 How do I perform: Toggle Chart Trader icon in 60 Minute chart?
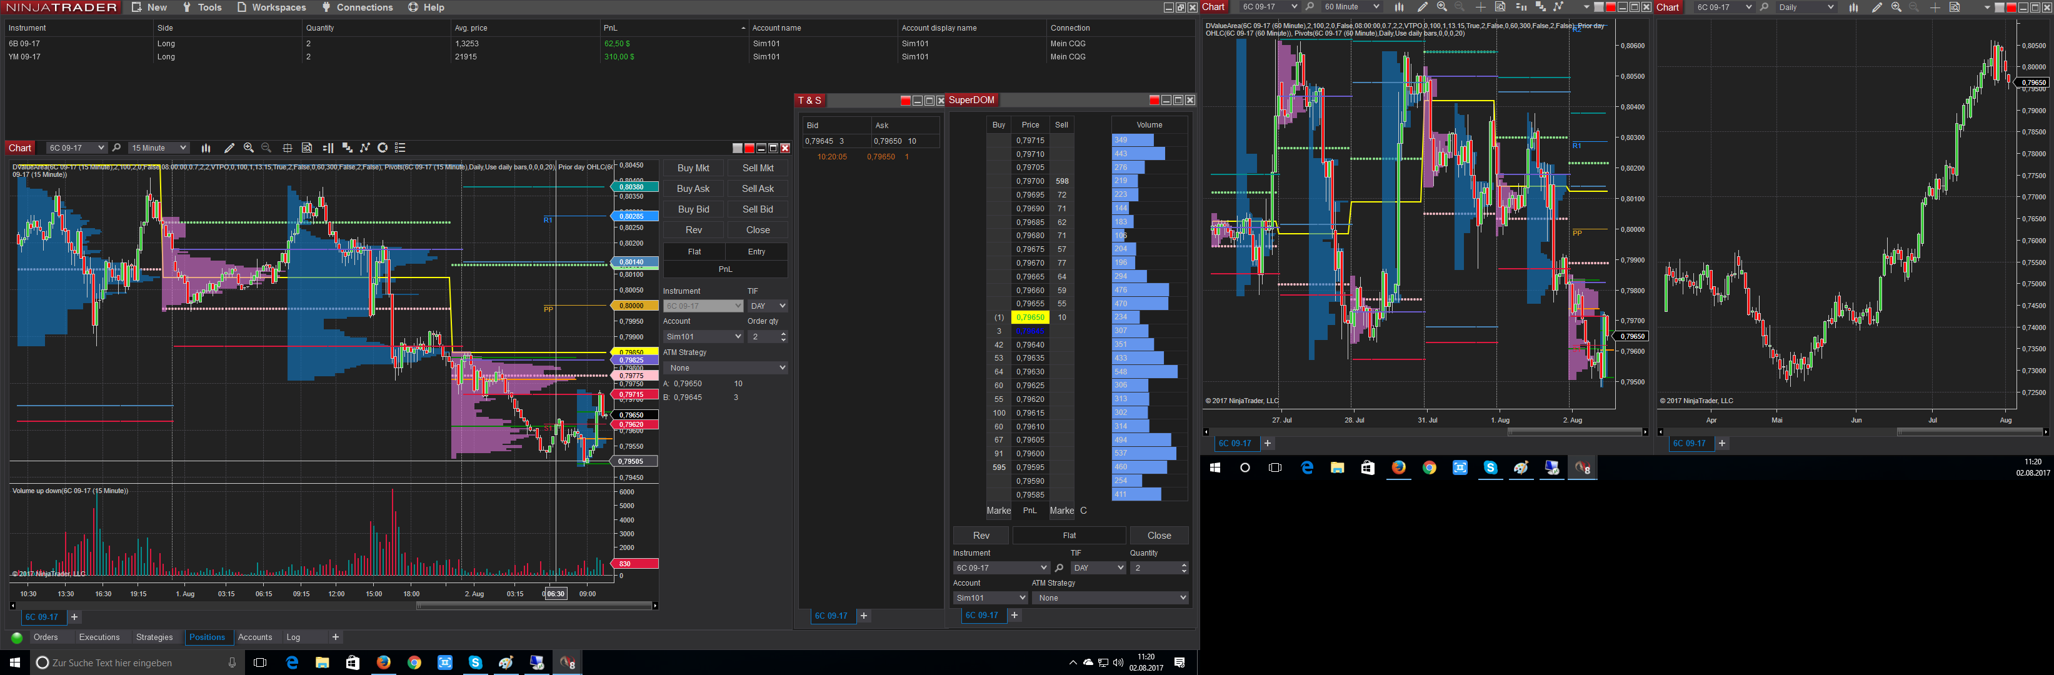point(1521,7)
